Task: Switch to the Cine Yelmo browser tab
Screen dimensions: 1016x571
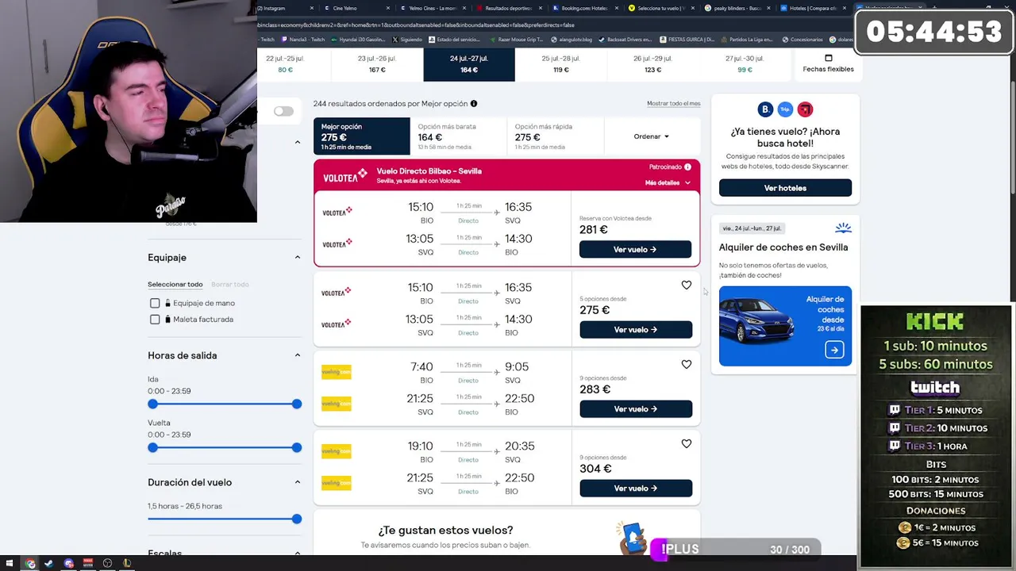Action: click(x=357, y=8)
